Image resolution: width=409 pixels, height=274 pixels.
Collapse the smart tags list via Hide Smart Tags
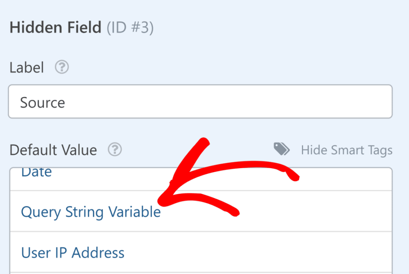[x=347, y=150]
